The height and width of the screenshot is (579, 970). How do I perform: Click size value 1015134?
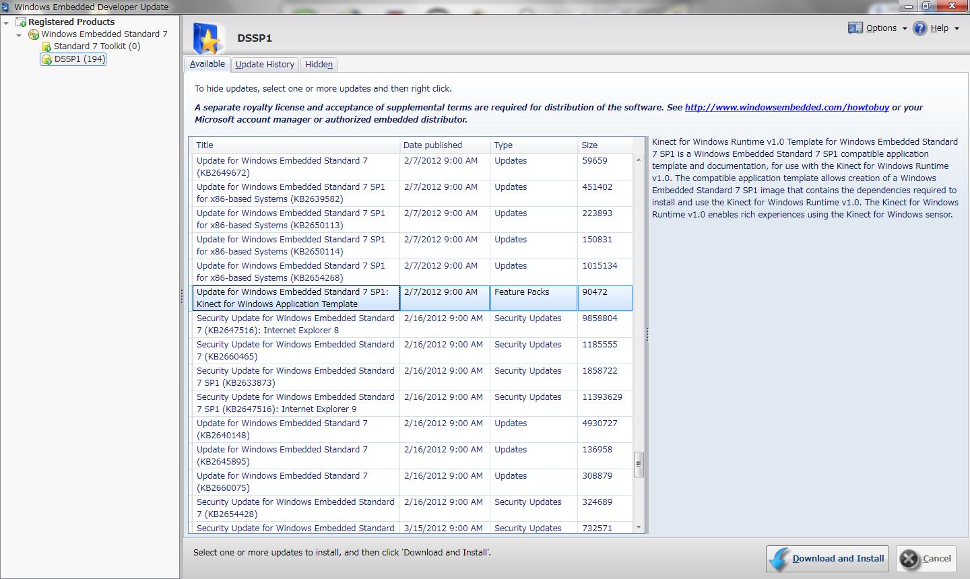point(600,266)
